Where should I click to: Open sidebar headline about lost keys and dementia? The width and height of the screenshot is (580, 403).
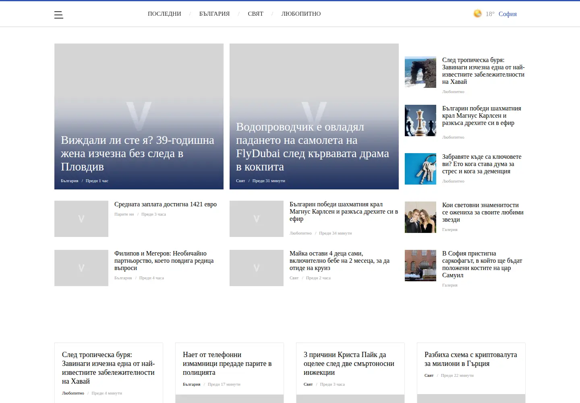click(482, 164)
